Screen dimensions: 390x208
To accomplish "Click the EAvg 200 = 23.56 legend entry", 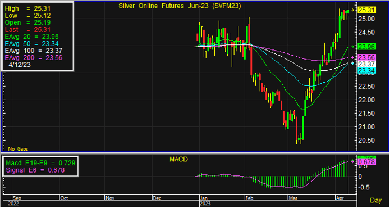I will (33, 58).
